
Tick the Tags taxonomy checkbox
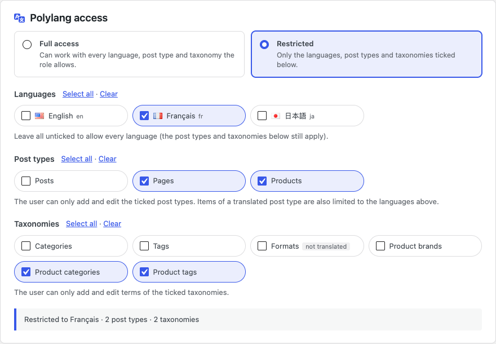144,246
